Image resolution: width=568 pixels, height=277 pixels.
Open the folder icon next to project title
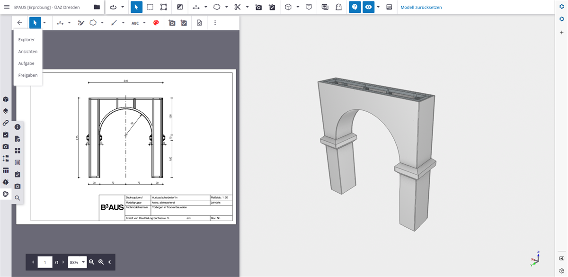pyautogui.click(x=97, y=7)
